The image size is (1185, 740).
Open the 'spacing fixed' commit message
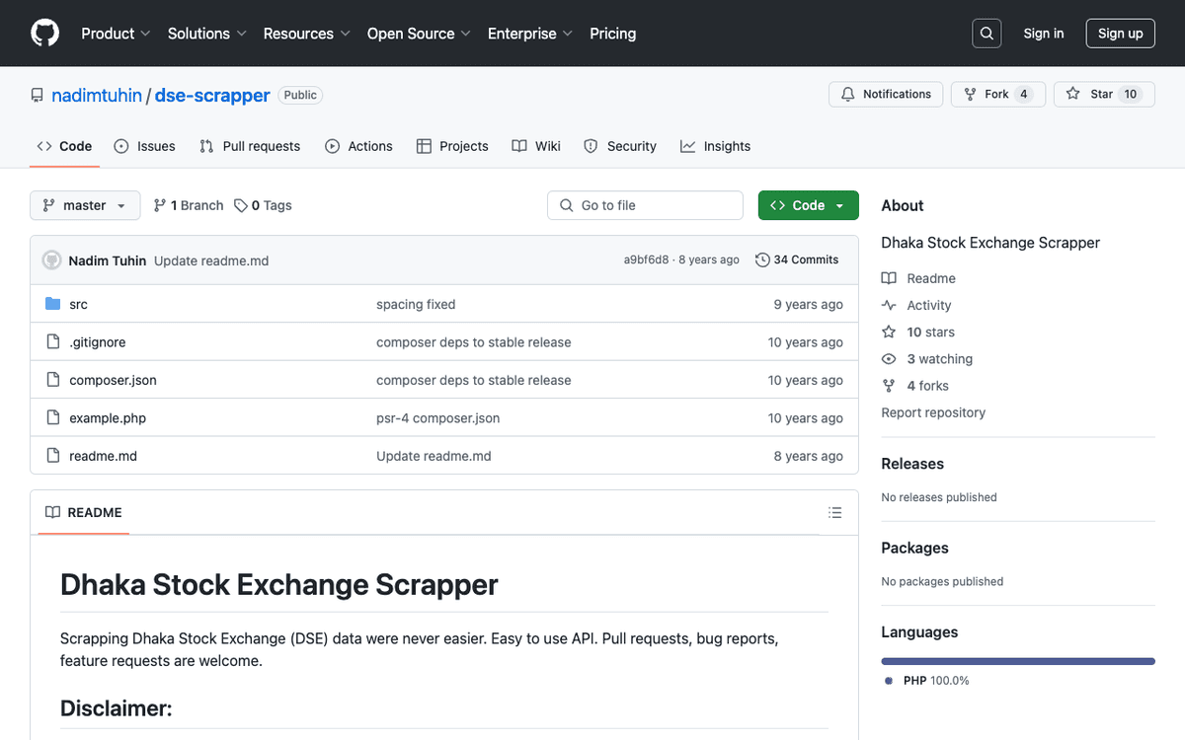tap(416, 304)
